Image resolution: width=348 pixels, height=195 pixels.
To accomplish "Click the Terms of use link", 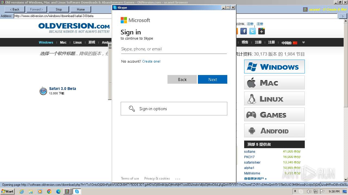I will pyautogui.click(x=130, y=178).
